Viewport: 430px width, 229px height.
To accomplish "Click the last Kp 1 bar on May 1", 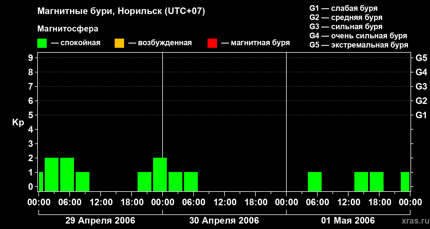I will pyautogui.click(x=405, y=181).
